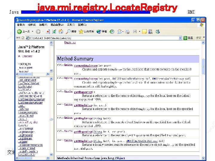
Task: Expand the address bar dropdown list
Action: [180, 38]
